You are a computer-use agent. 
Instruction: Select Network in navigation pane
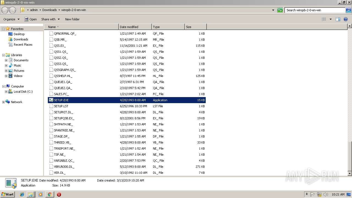tap(16, 102)
